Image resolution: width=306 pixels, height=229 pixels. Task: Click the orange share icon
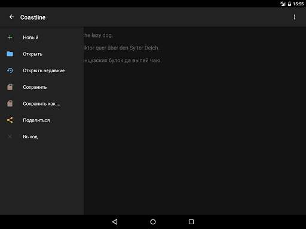click(x=10, y=120)
